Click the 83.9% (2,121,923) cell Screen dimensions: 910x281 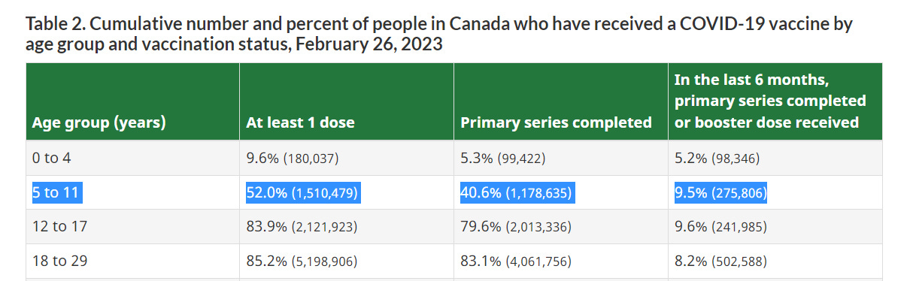click(302, 227)
